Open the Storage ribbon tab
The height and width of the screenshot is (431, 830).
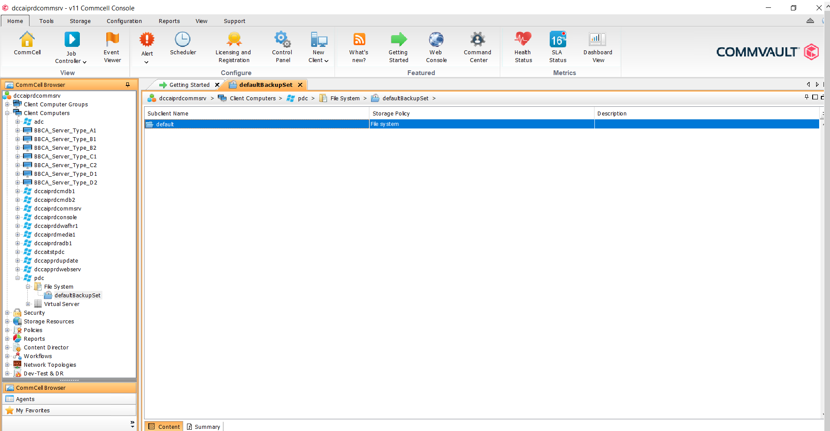(80, 21)
